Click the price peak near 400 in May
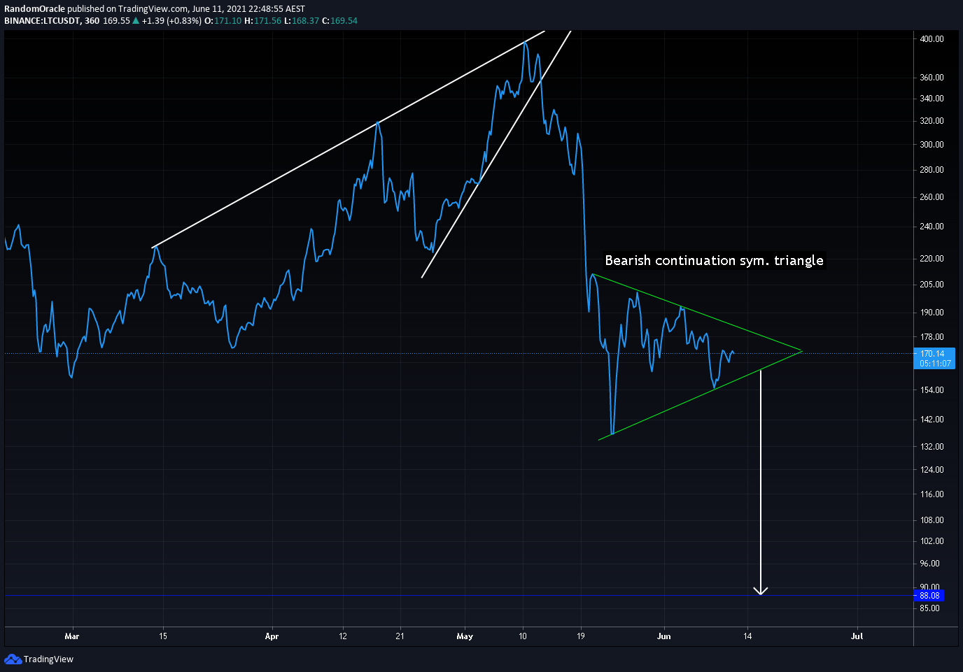This screenshot has width=963, height=672. tap(526, 43)
